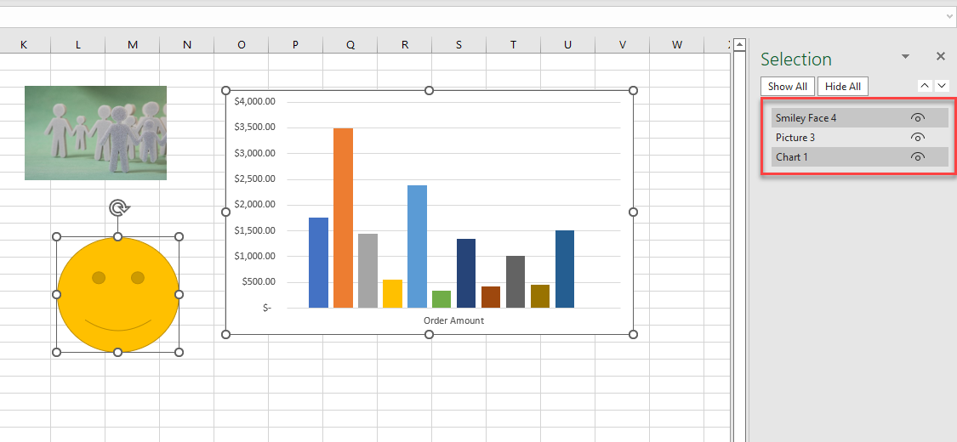Image resolution: width=957 pixels, height=442 pixels.
Task: Select column header Q
Action: point(350,44)
